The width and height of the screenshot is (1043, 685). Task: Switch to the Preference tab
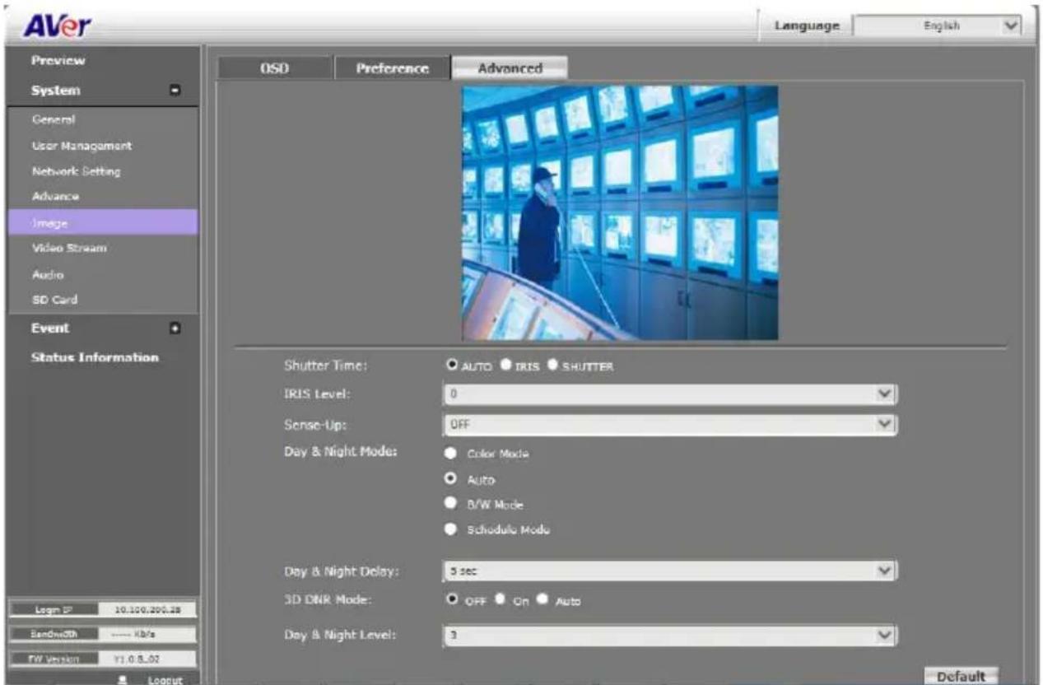(x=393, y=68)
